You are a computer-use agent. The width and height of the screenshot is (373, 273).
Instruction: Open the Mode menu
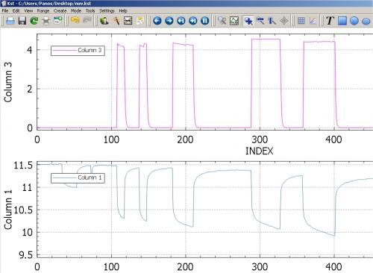(x=76, y=10)
